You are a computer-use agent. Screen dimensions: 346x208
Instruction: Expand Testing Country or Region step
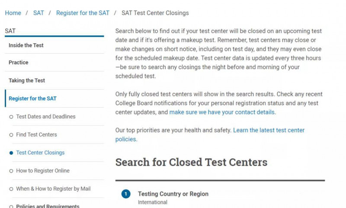pyautogui.click(x=173, y=194)
